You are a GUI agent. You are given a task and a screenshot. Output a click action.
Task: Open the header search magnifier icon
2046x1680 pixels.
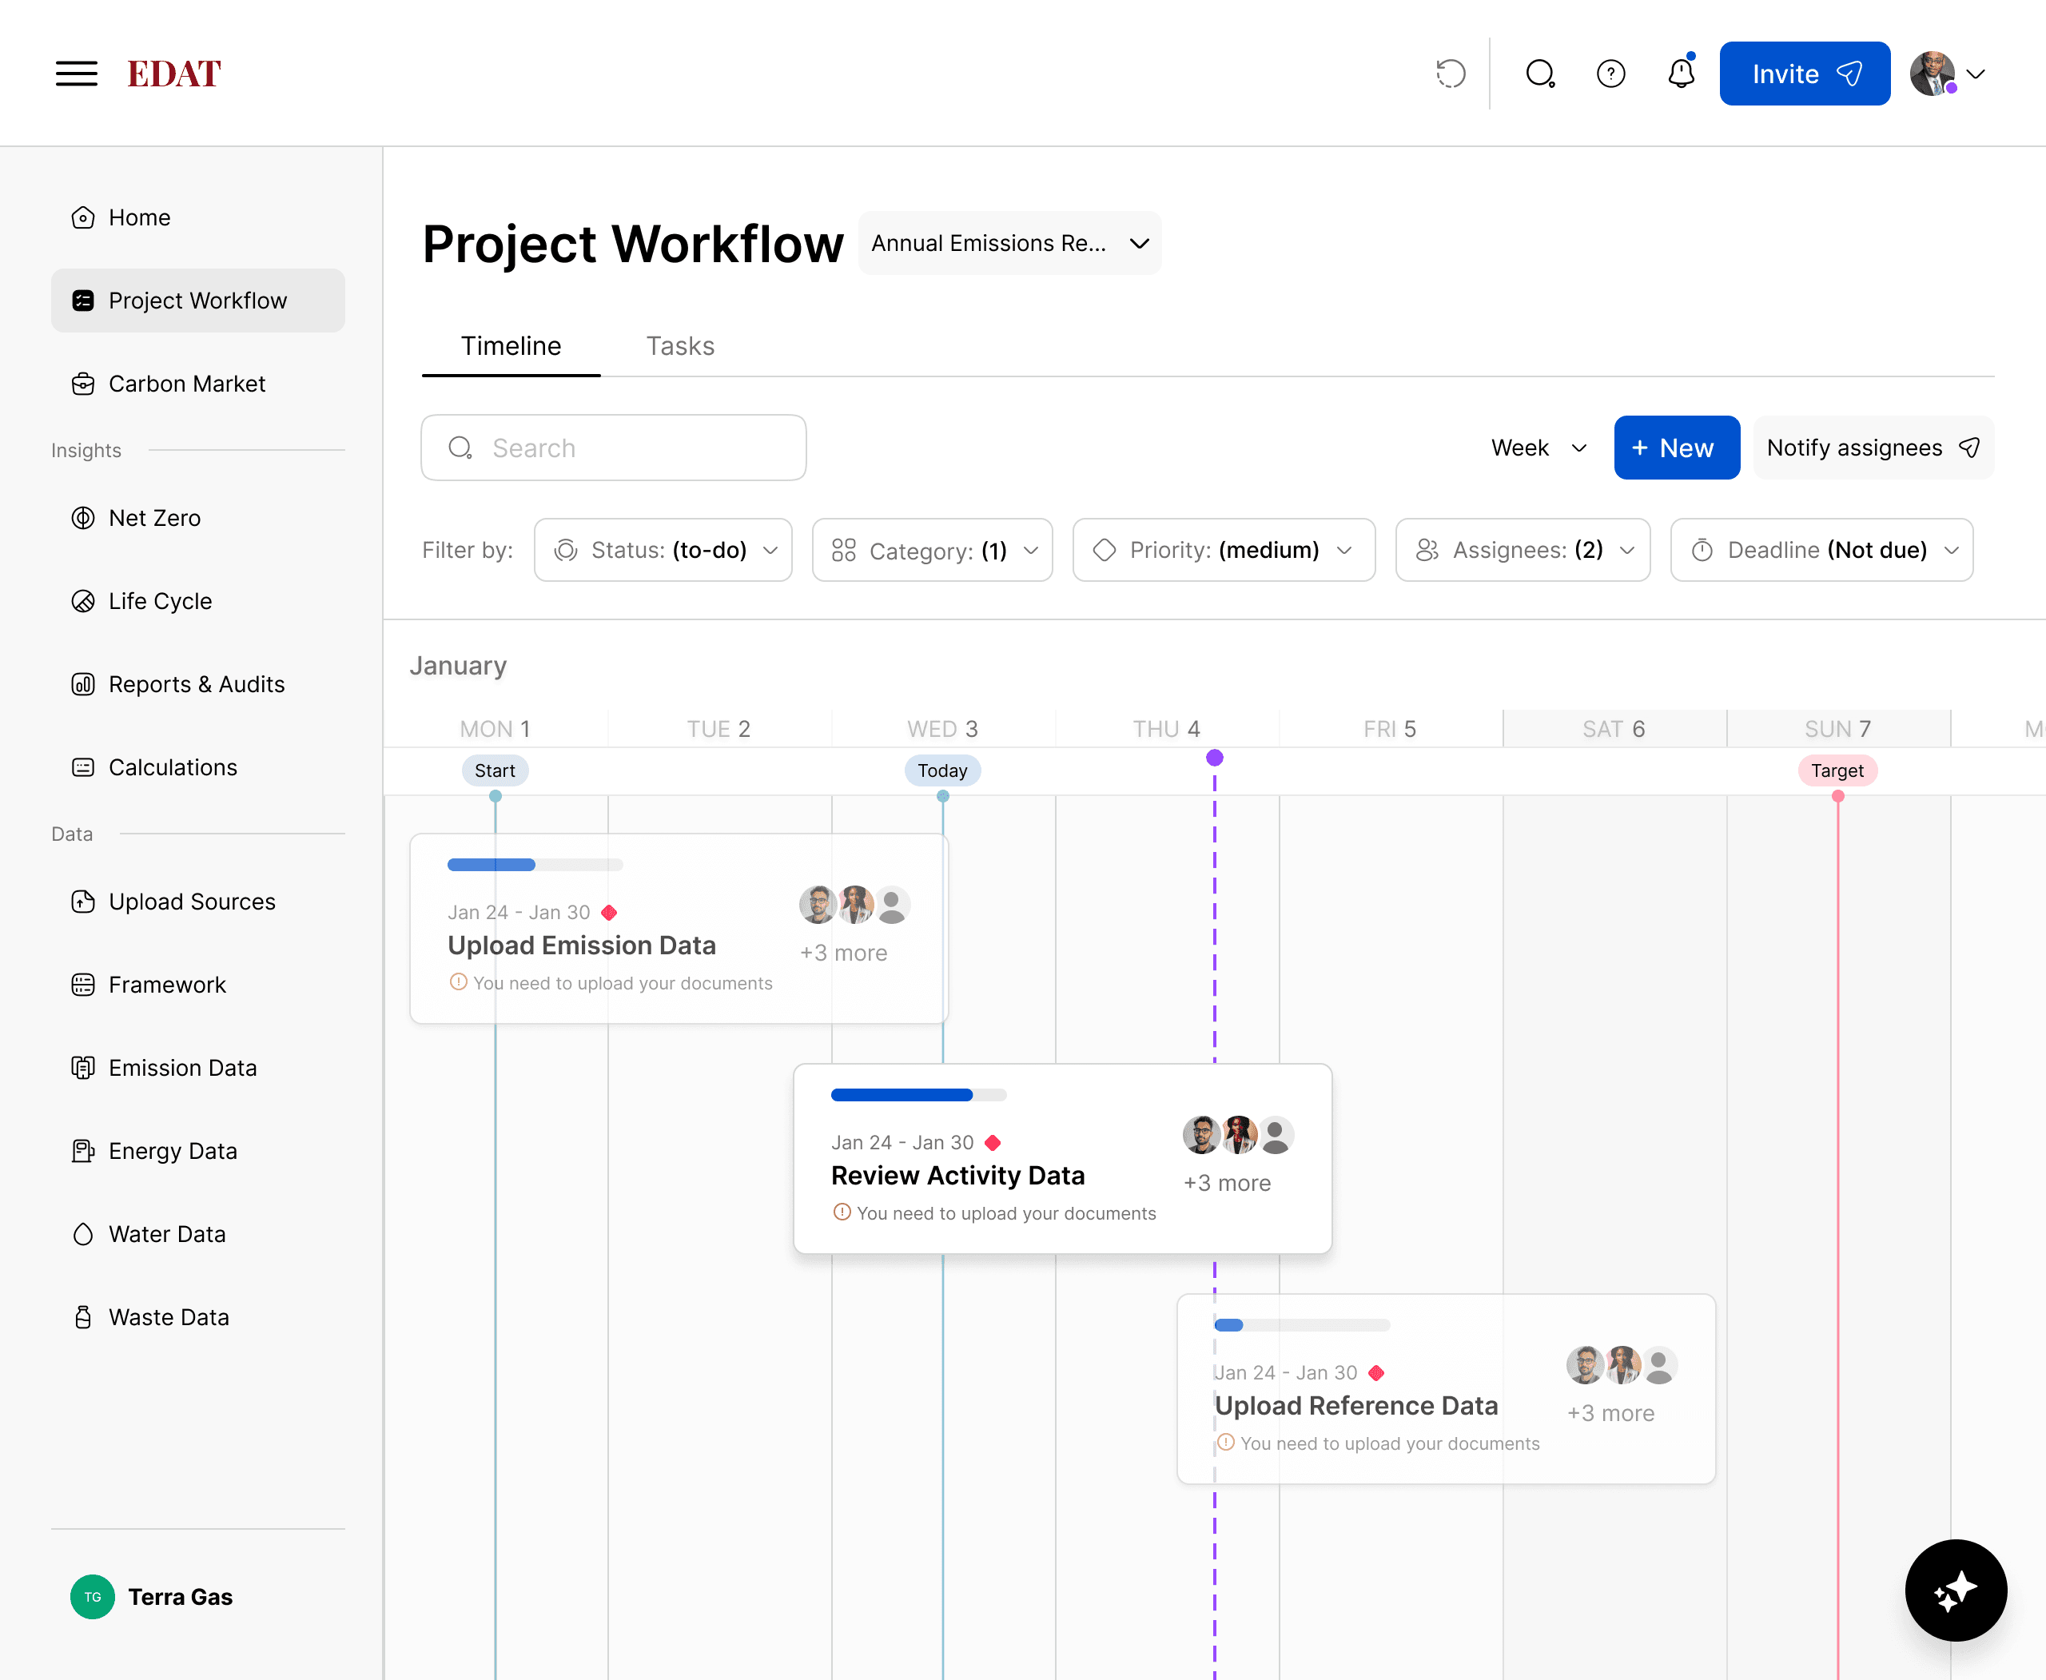point(1538,74)
